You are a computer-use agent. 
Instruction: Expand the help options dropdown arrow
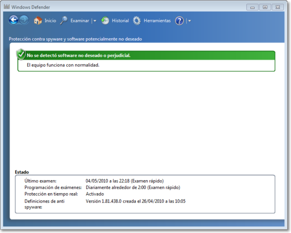click(190, 21)
